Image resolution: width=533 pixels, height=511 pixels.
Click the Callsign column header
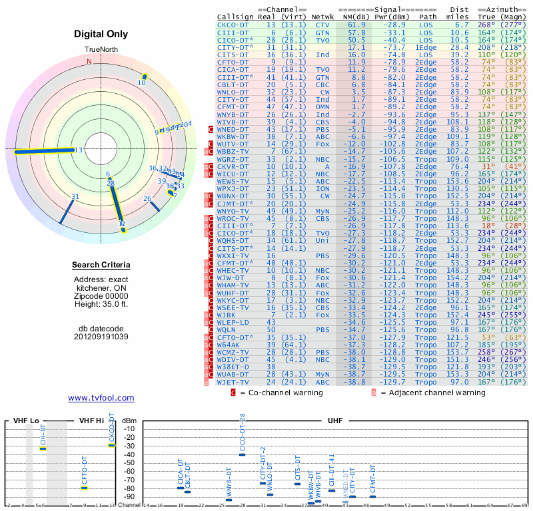(x=235, y=17)
